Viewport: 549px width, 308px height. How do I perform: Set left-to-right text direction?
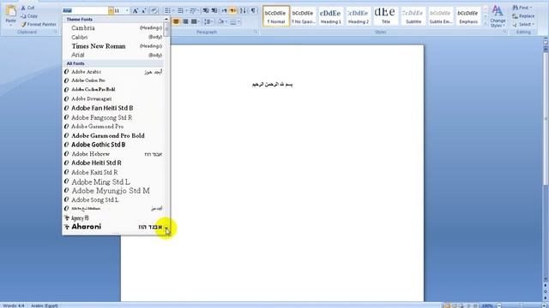[x=224, y=11]
